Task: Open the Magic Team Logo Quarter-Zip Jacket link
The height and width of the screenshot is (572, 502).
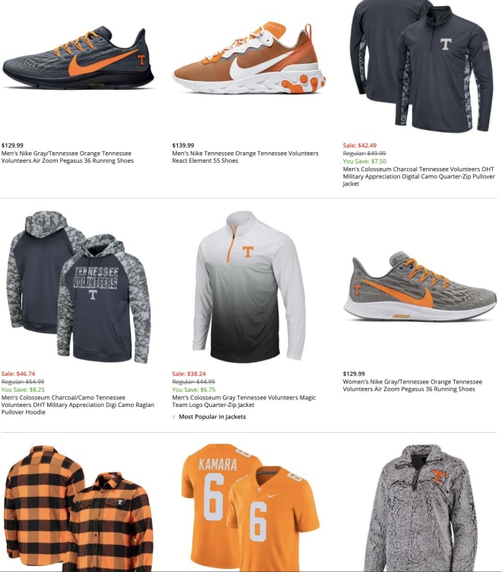Action: [243, 402]
